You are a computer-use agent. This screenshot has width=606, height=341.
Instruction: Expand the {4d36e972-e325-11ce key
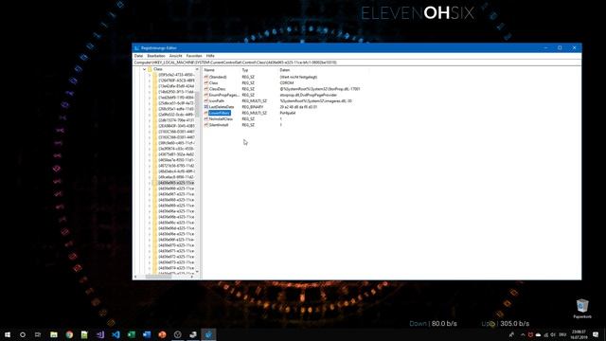(x=150, y=257)
